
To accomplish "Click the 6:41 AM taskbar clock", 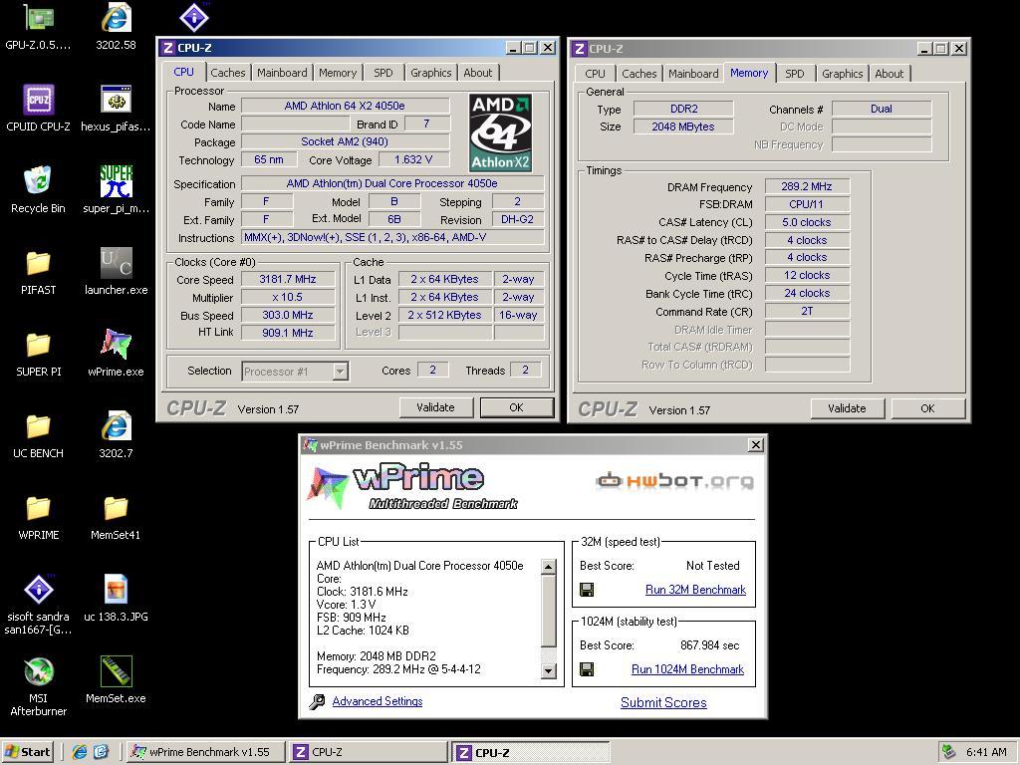I will pyautogui.click(x=986, y=752).
